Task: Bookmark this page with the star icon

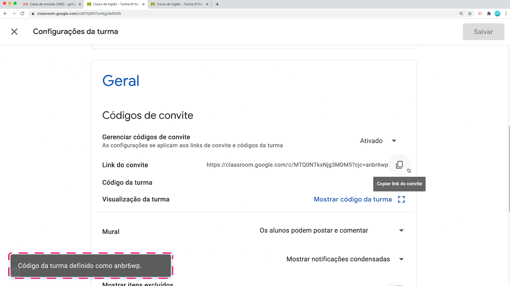Action: coord(470,13)
